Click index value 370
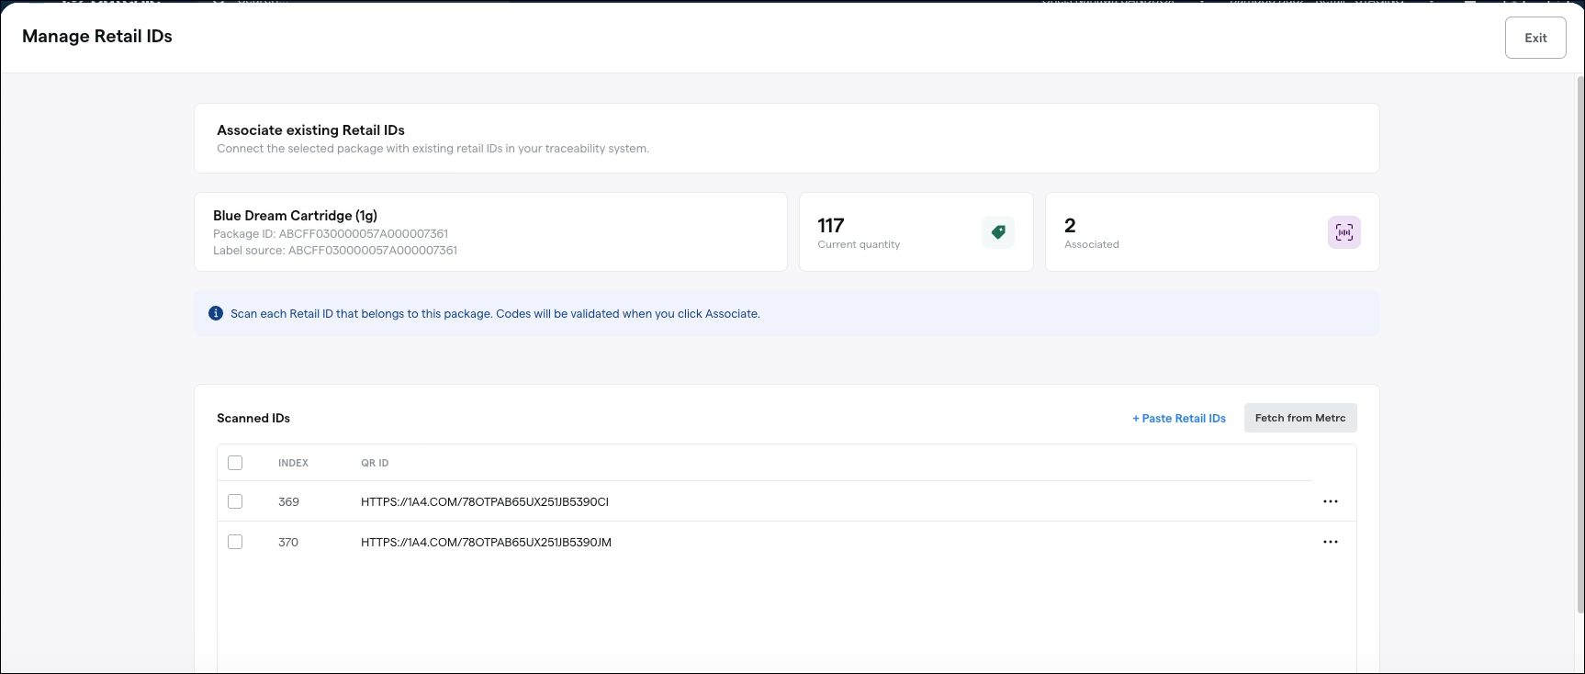1585x674 pixels. 288,542
